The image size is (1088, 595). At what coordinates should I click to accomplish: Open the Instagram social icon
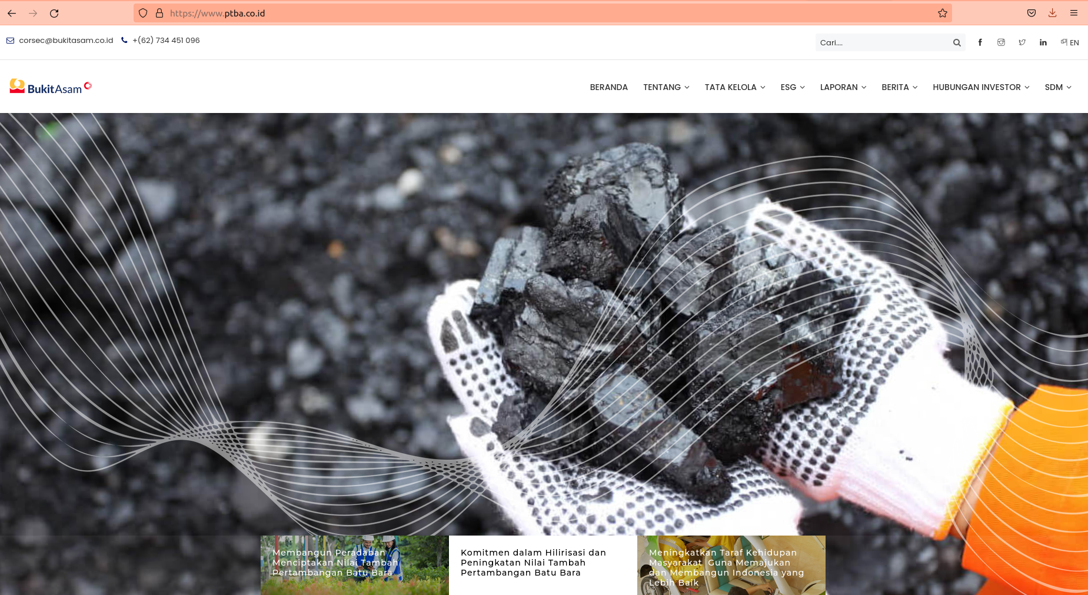click(1001, 42)
